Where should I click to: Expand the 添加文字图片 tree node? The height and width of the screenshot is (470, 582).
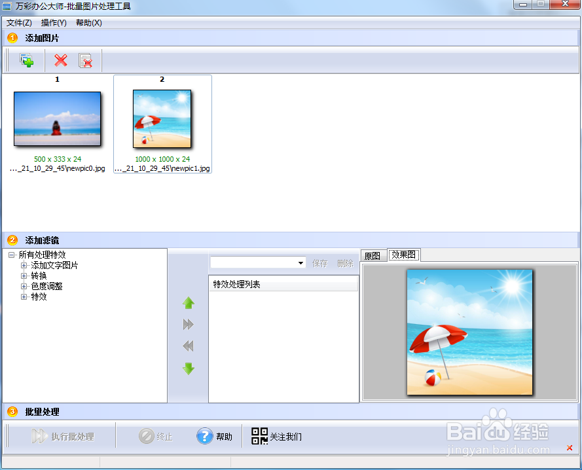click(24, 266)
